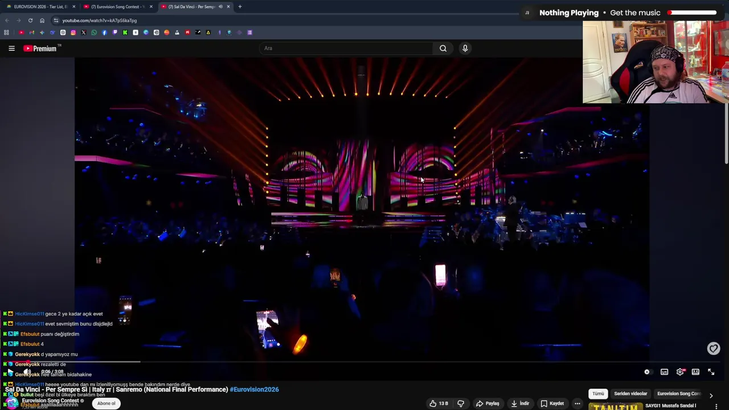Open more actions three-dot menu below video
The width and height of the screenshot is (729, 410).
pos(577,403)
